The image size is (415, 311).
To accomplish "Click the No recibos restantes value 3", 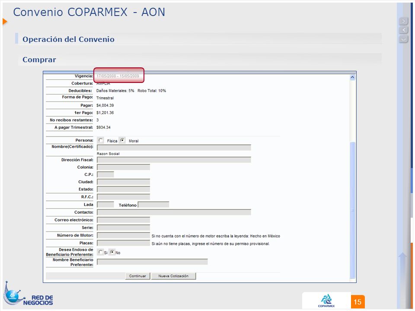I will (x=97, y=120).
